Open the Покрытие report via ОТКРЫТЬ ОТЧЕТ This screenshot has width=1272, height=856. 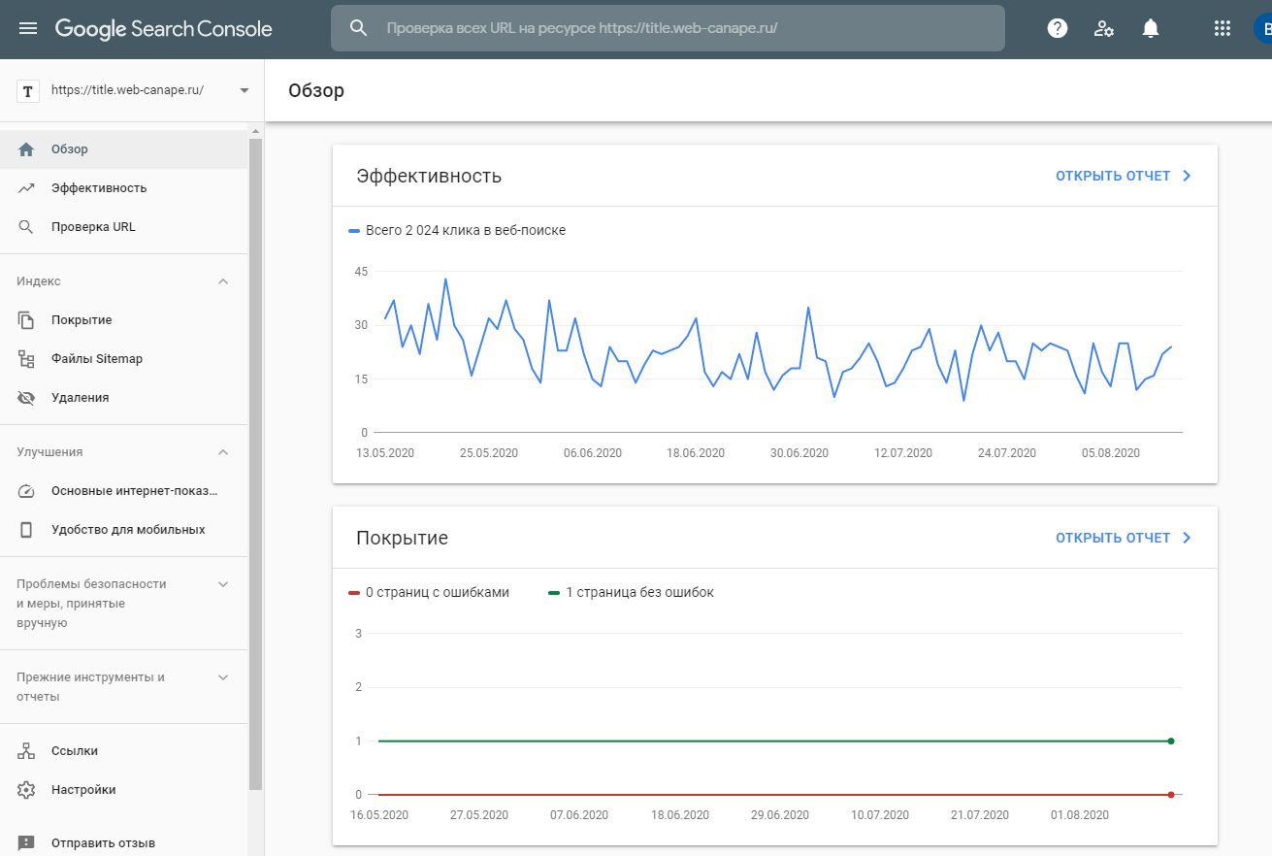tap(1113, 538)
